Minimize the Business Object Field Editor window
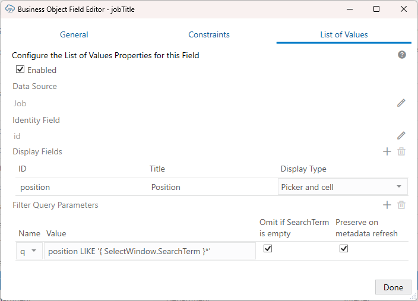The image size is (418, 301). tap(350, 9)
